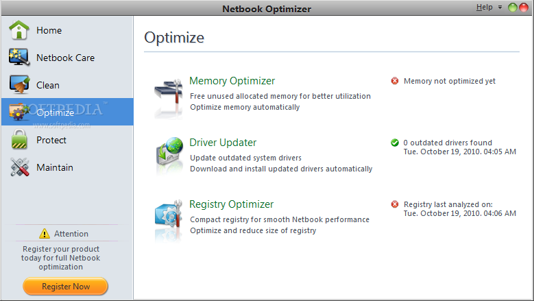
Task: Click 'Optimize memory automatically' text
Action: tap(245, 107)
